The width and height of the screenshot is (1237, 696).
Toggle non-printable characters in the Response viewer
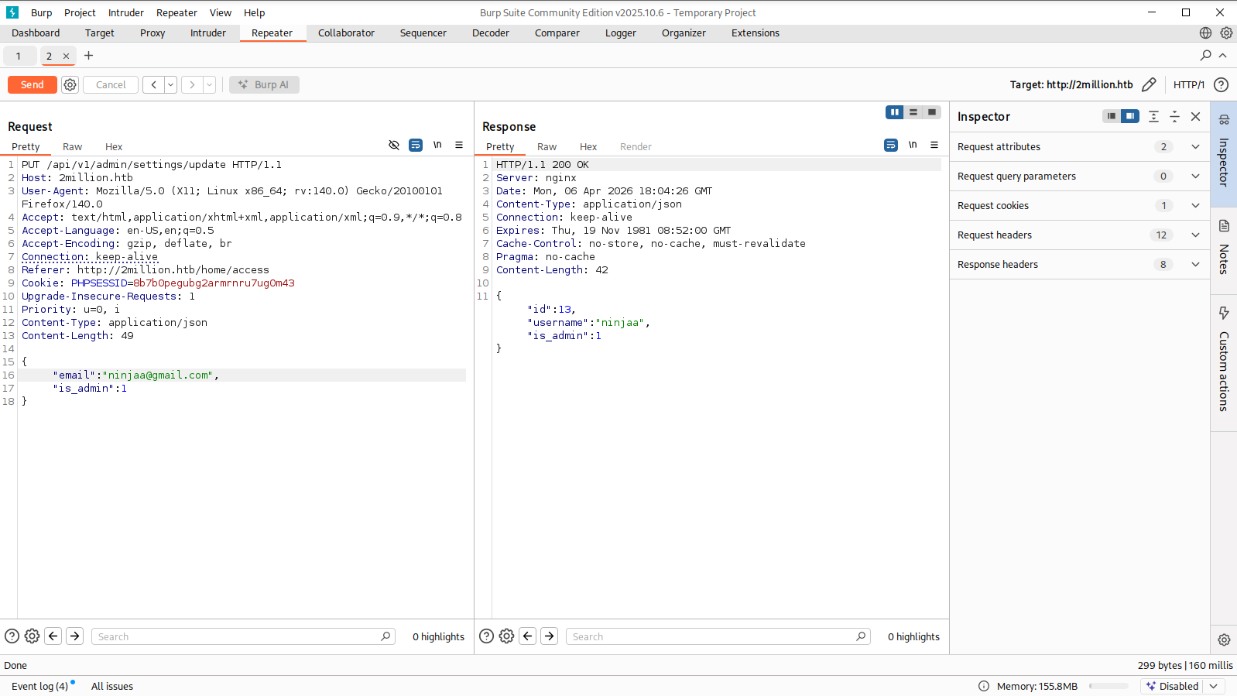(x=913, y=145)
